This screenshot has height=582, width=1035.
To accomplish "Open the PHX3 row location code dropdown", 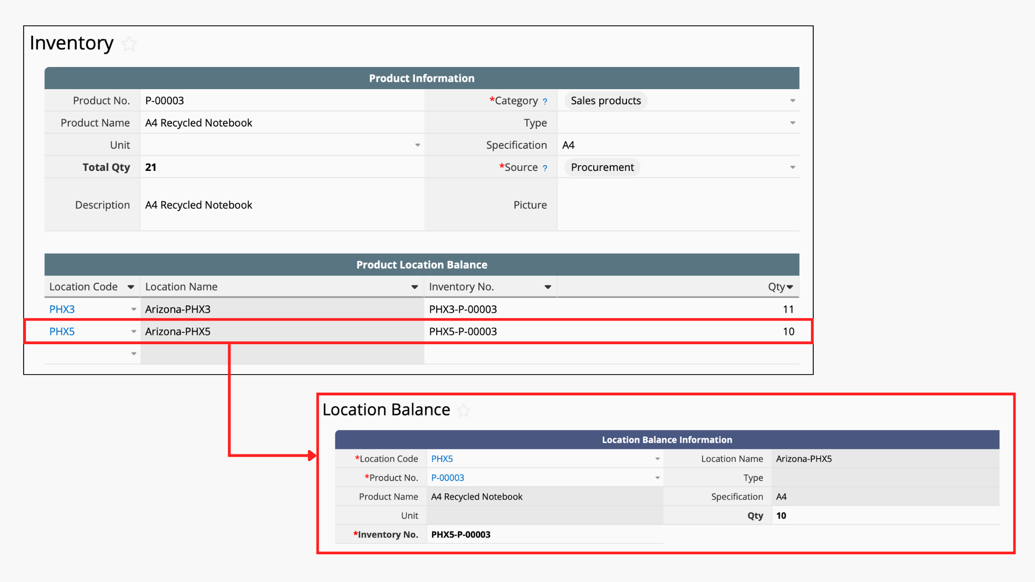I will pos(134,309).
